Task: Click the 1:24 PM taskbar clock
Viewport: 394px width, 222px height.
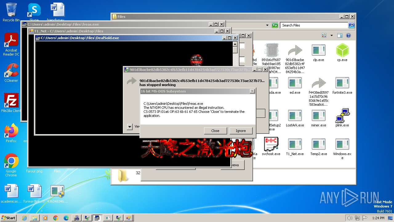Action: click(378, 218)
